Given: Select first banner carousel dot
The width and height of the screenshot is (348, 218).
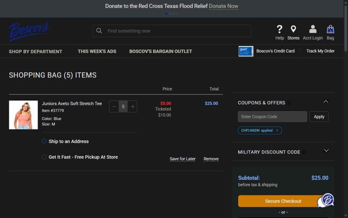Looking at the screenshot, I should [166, 14].
